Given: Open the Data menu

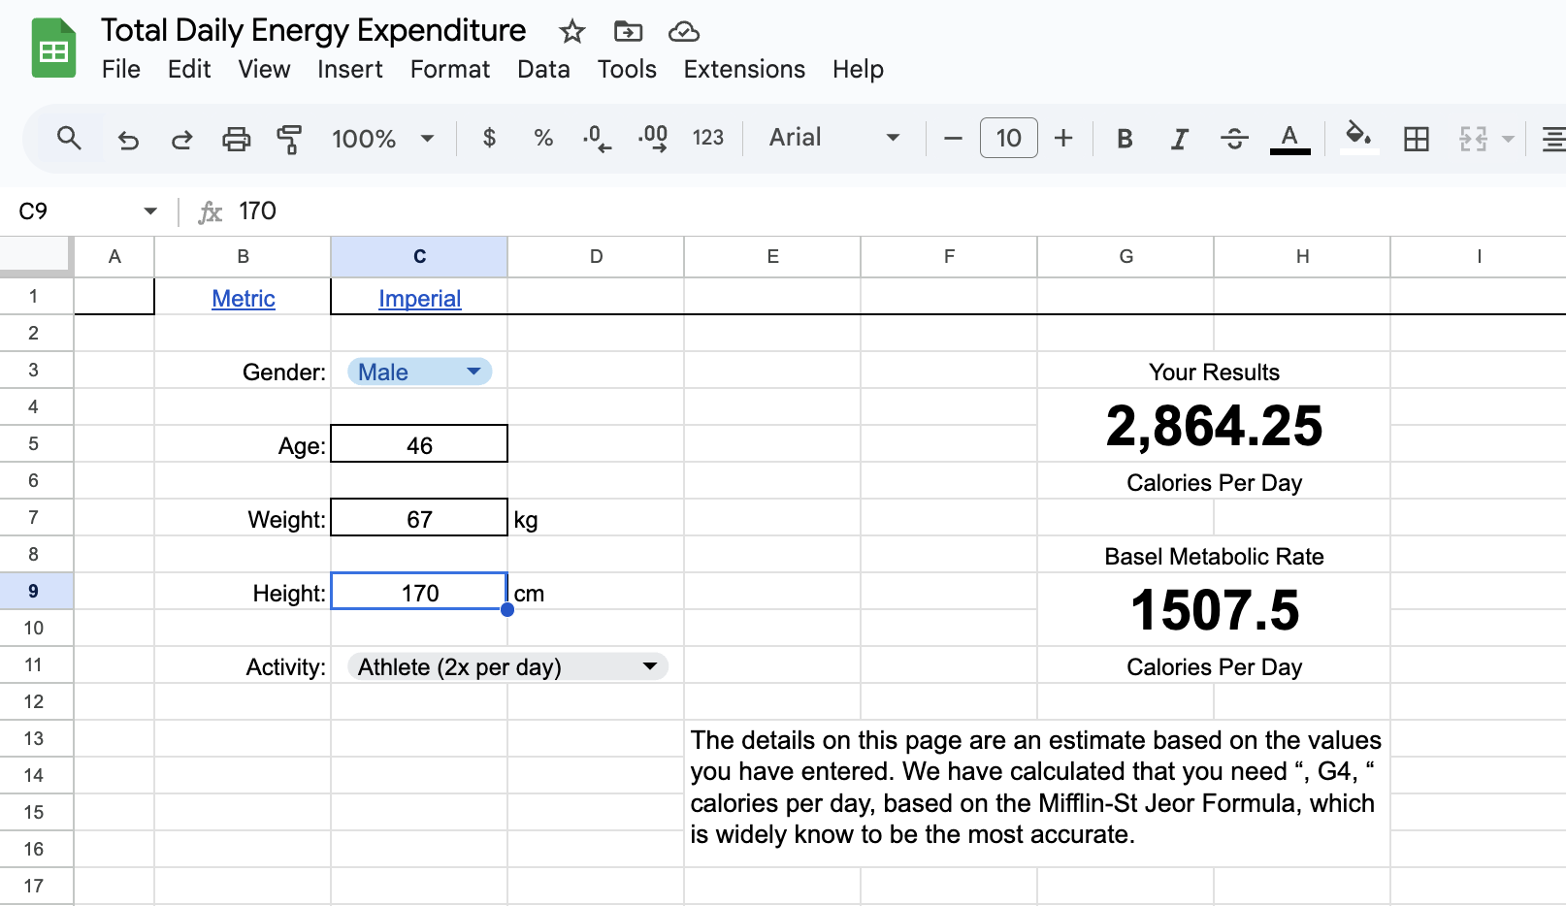Looking at the screenshot, I should pyautogui.click(x=543, y=70).
